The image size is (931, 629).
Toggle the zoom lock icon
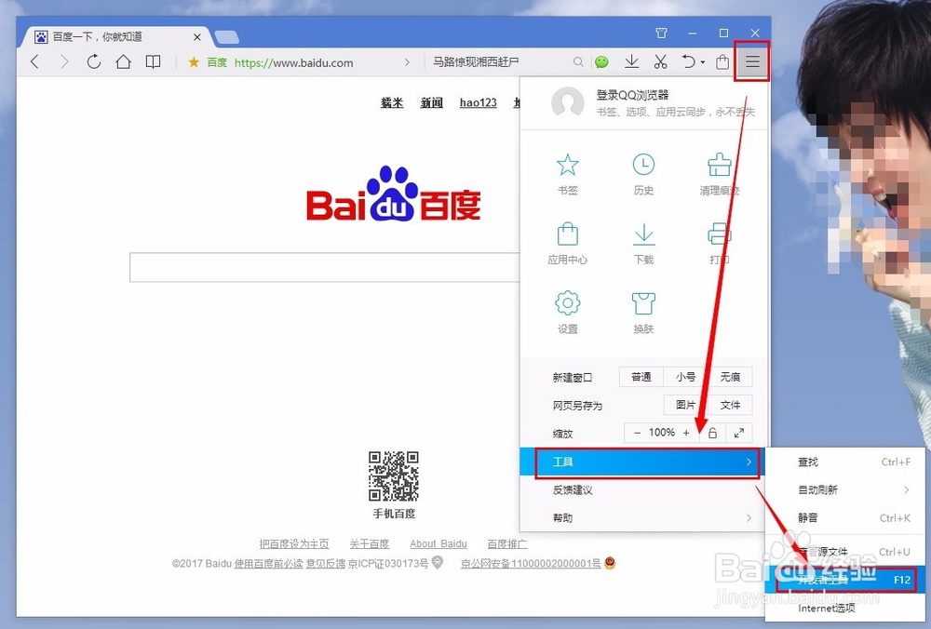tap(712, 433)
